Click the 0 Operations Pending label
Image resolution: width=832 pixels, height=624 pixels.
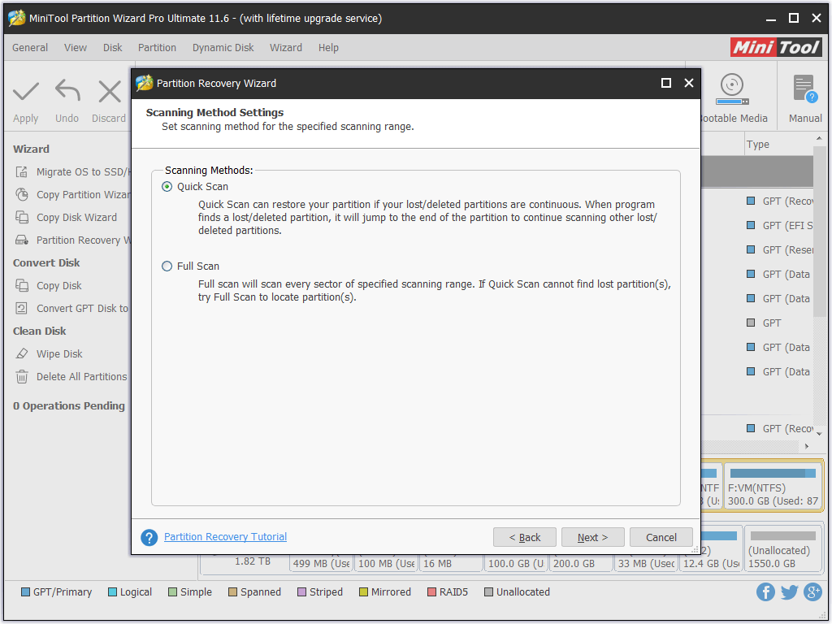click(69, 406)
